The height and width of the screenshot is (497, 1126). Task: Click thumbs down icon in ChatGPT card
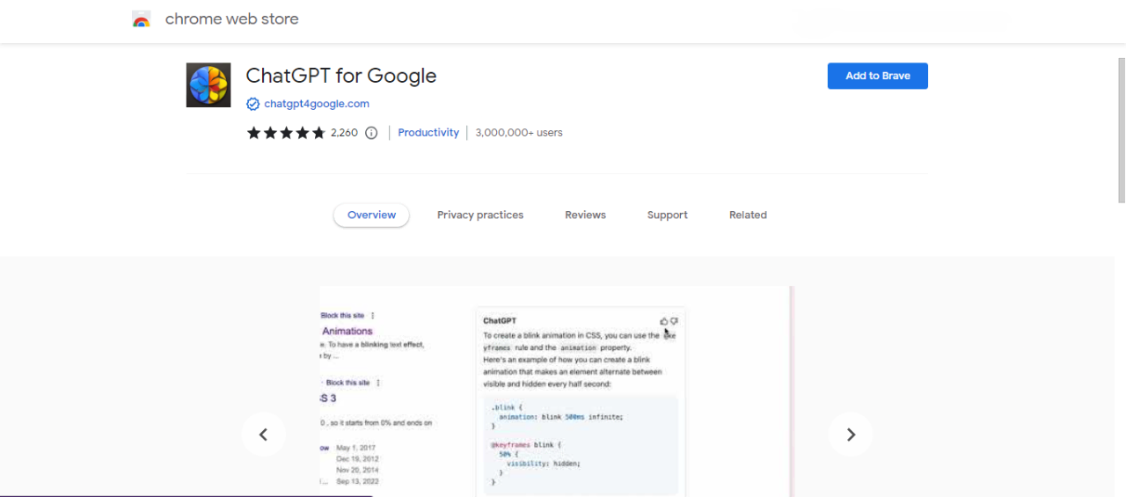click(x=675, y=321)
